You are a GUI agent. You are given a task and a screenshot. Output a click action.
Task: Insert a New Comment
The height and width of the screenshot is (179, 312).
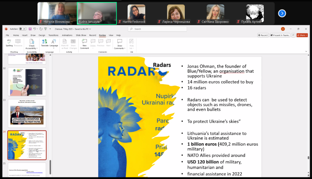click(84, 44)
